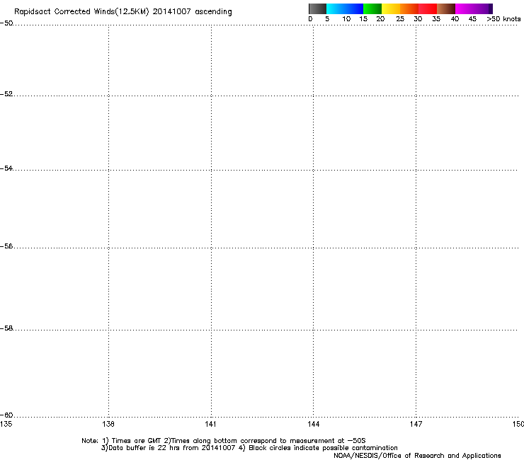Click the latitude label '-58'

(6, 328)
